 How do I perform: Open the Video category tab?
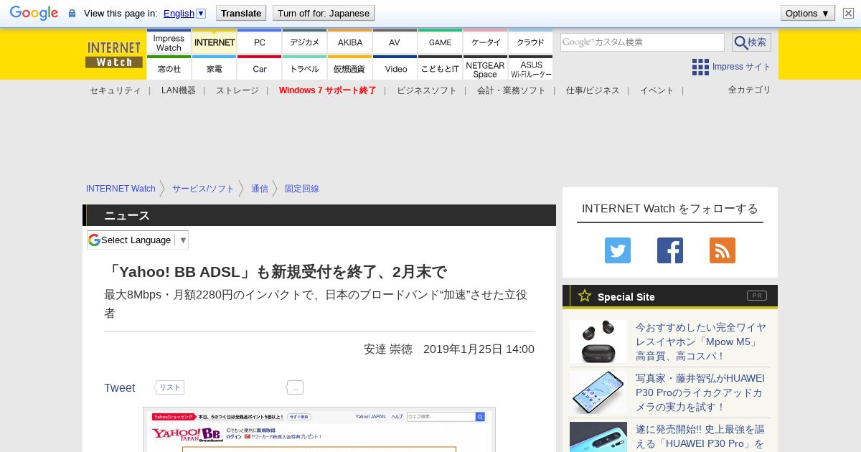395,68
